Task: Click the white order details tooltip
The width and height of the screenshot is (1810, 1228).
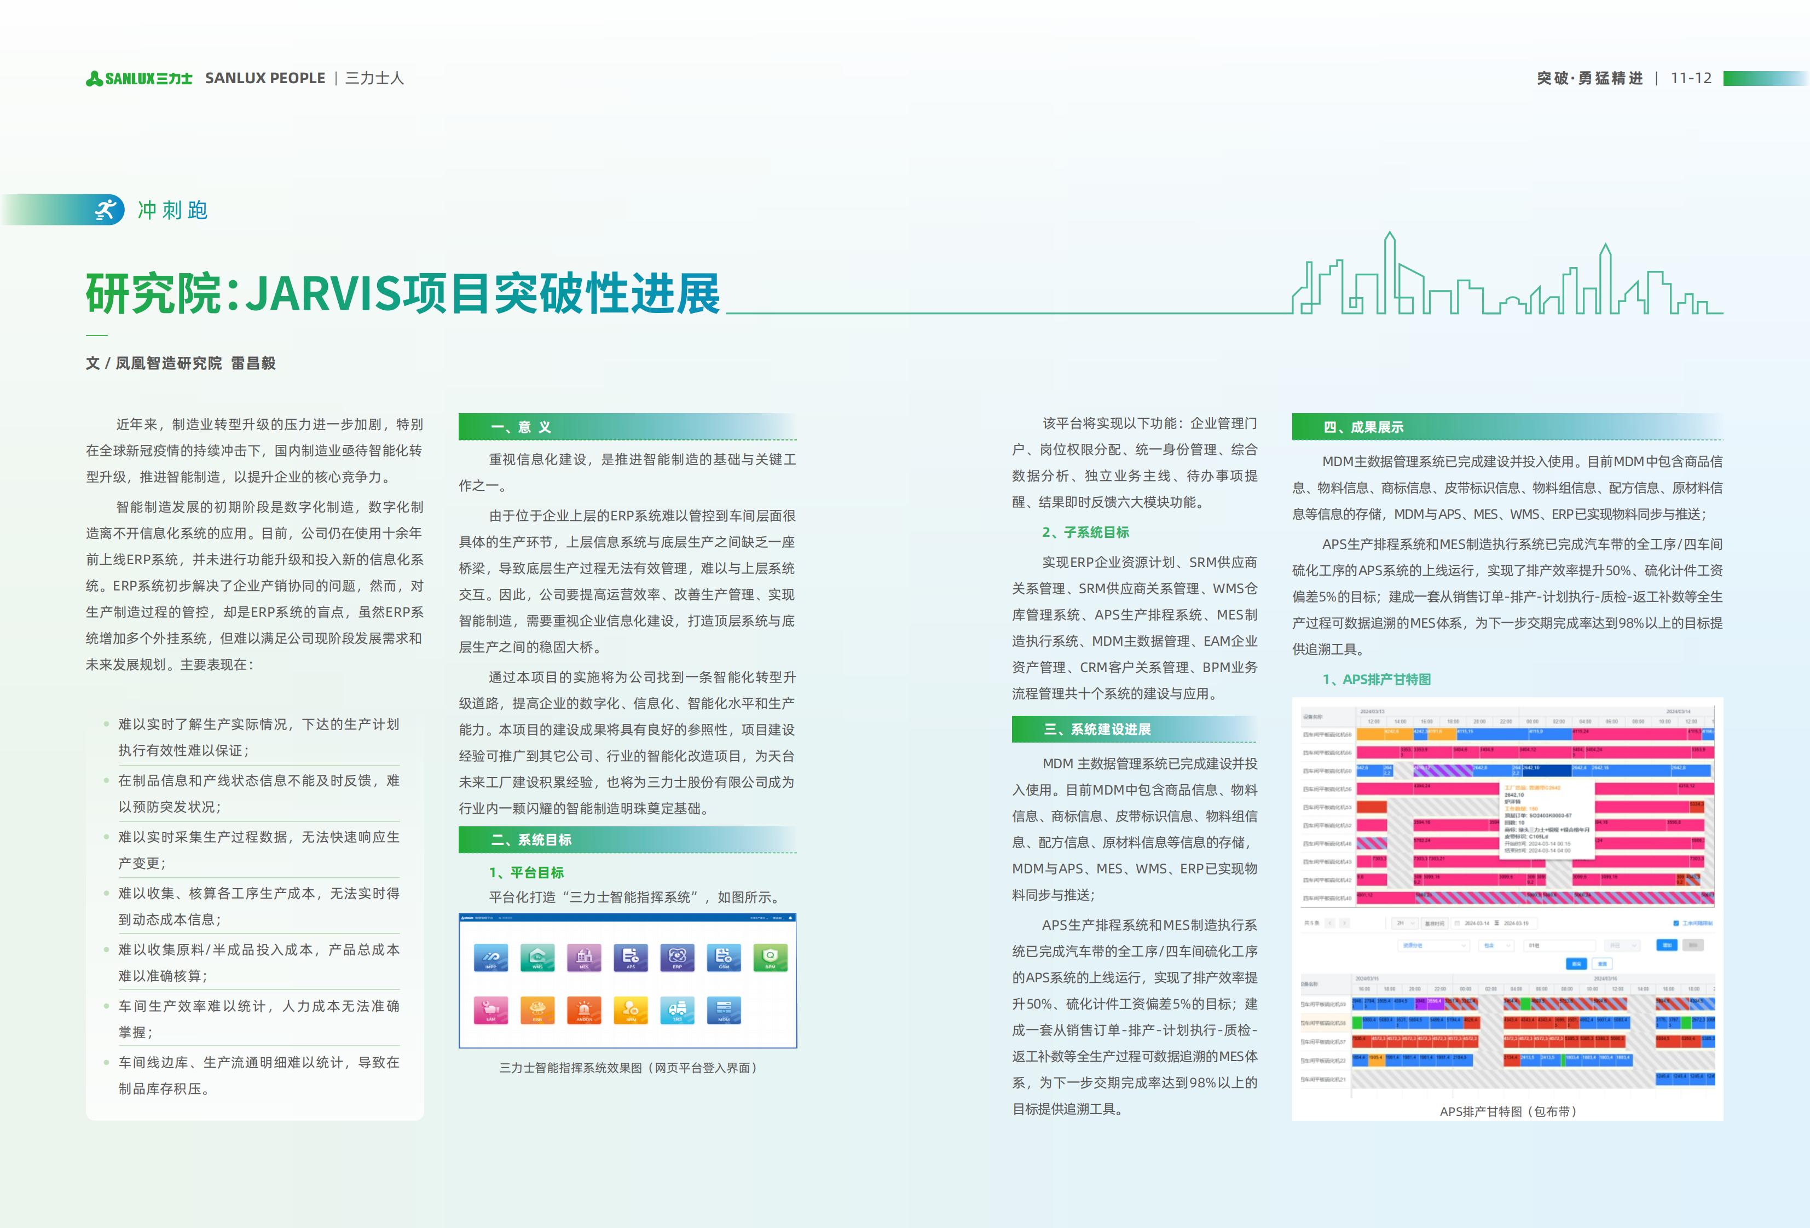Action: click(x=1547, y=820)
